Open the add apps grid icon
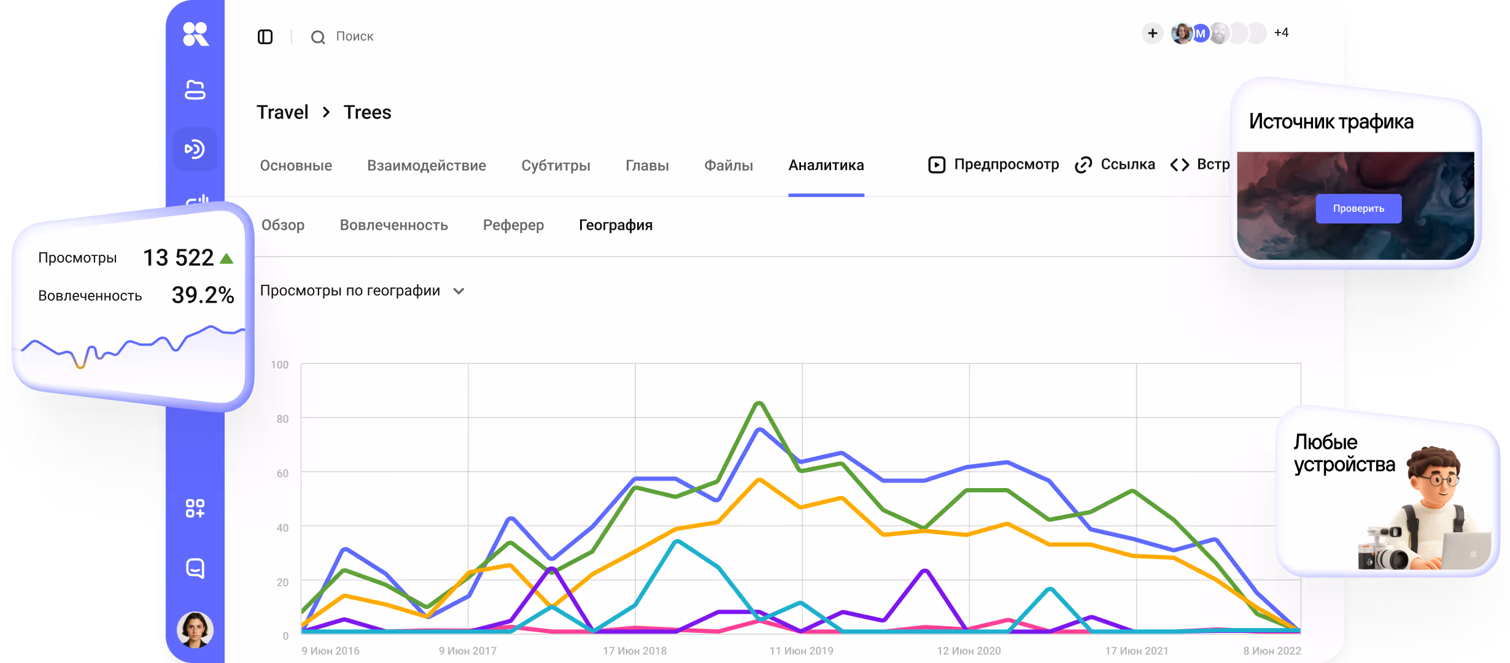Screen dimensions: 1510x663 click(x=195, y=508)
